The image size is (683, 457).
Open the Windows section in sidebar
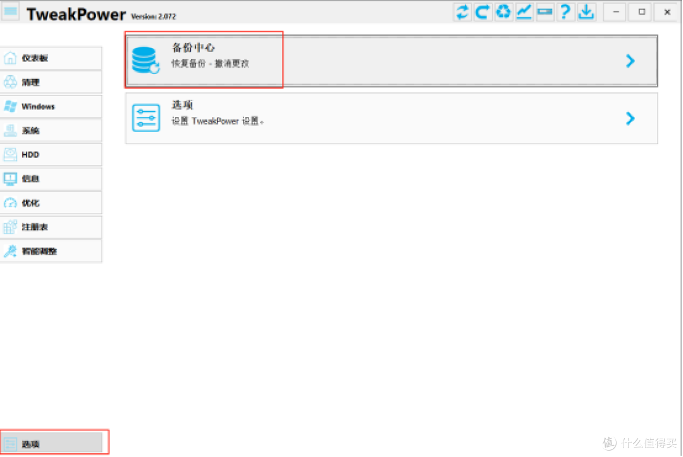pyautogui.click(x=51, y=106)
